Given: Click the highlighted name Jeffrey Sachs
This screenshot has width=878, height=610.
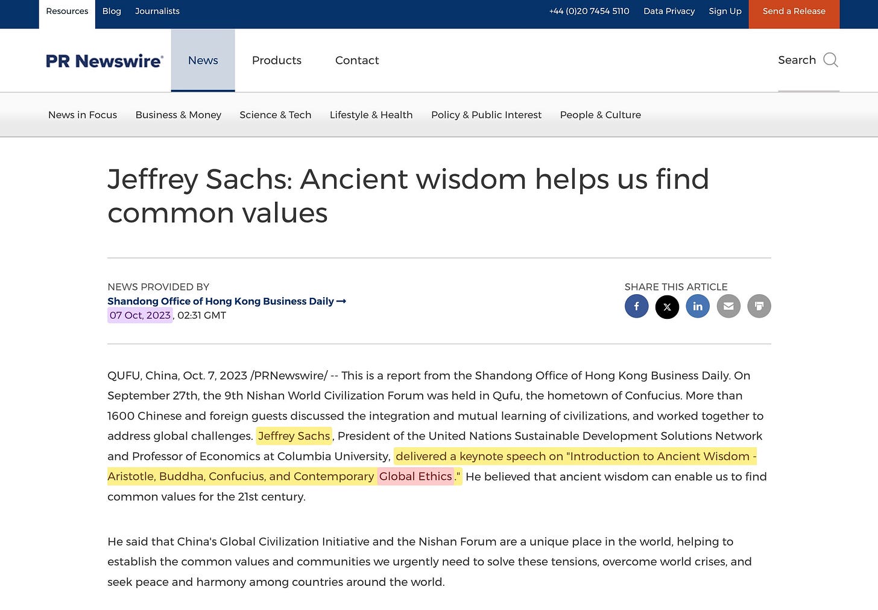Looking at the screenshot, I should click(x=294, y=436).
